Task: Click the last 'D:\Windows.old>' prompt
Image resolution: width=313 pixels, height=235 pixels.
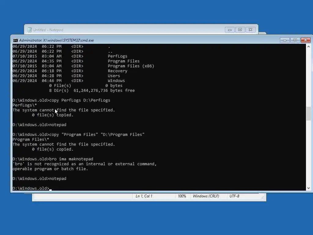Action: (x=31, y=188)
